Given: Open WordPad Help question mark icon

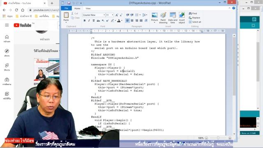Looking at the screenshot, I should coord(234,8).
